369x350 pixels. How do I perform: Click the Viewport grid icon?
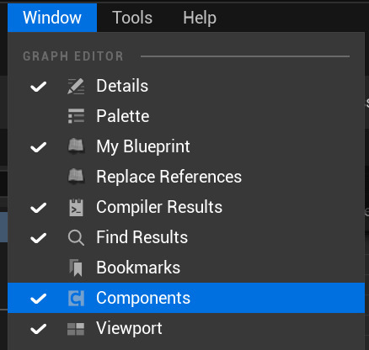pyautogui.click(x=76, y=329)
